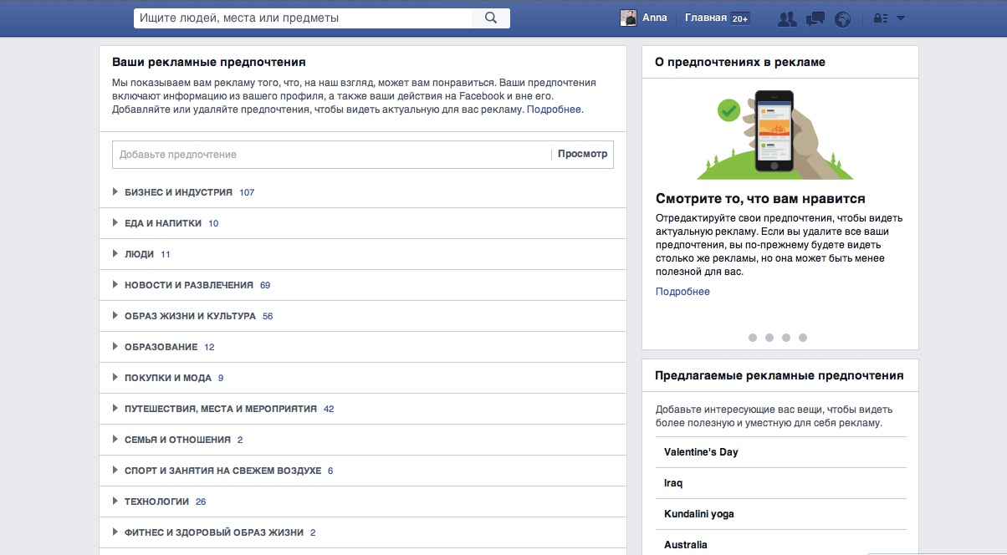Image resolution: width=1007 pixels, height=555 pixels.
Task: Click the Предлагаемые рекламные предпочтения heading
Action: tap(780, 376)
